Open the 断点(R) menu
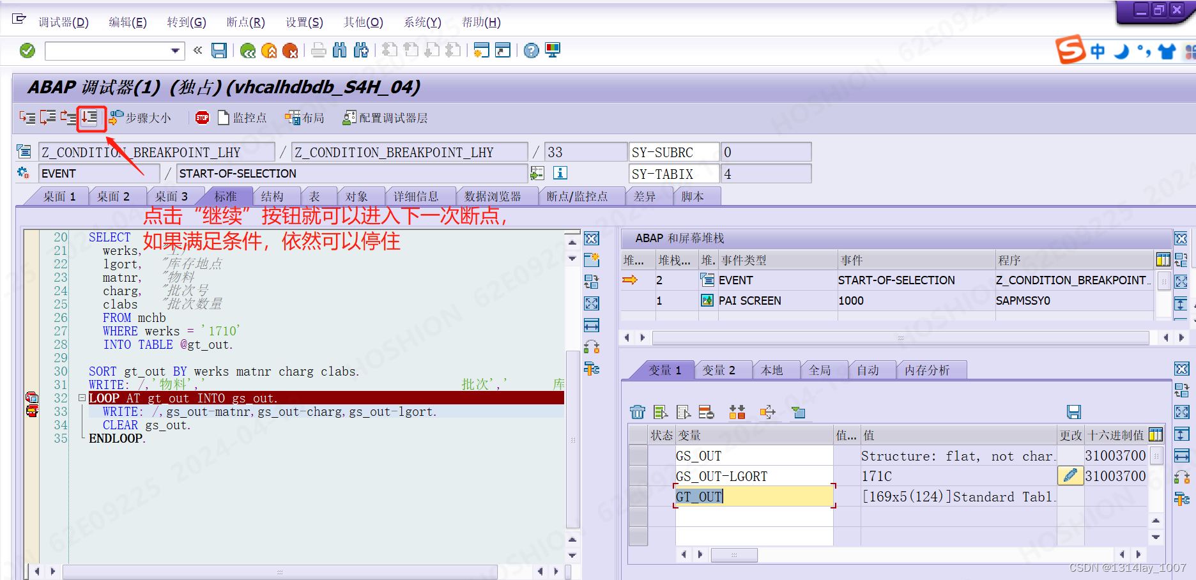This screenshot has width=1196, height=580. click(x=246, y=22)
